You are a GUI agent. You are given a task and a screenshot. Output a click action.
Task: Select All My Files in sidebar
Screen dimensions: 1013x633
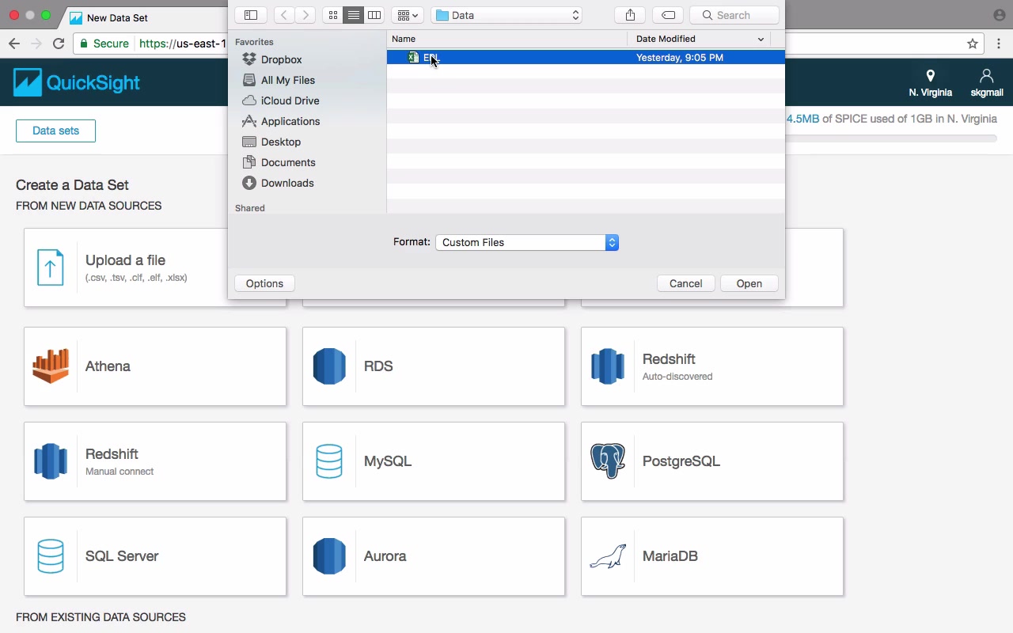coord(288,80)
